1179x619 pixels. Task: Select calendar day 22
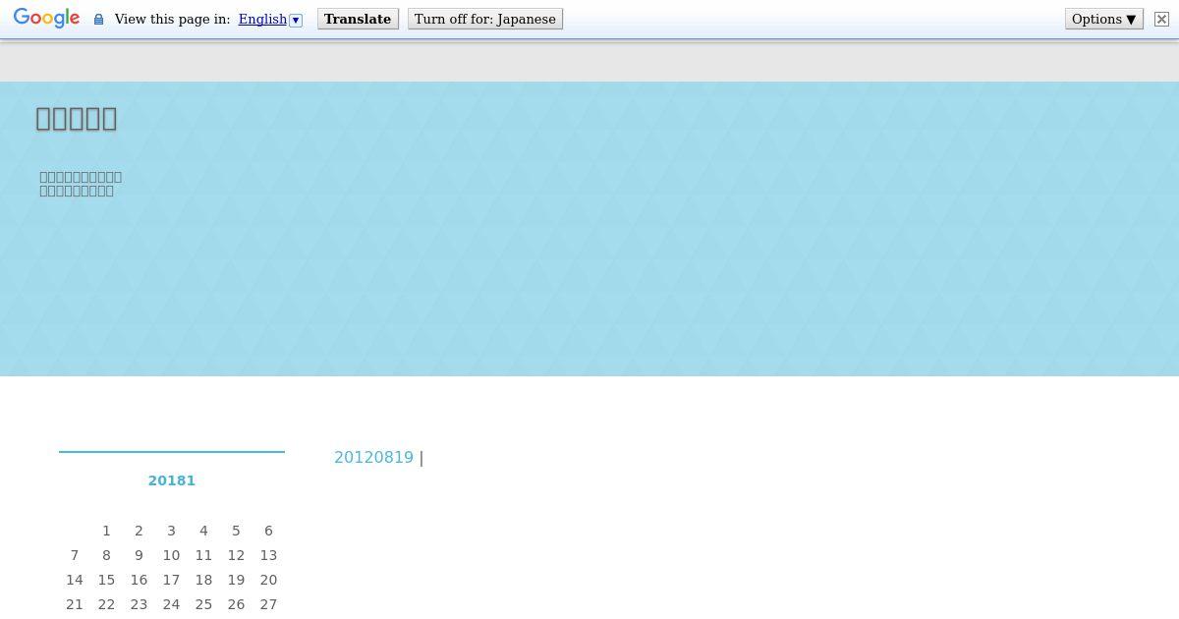point(106,604)
